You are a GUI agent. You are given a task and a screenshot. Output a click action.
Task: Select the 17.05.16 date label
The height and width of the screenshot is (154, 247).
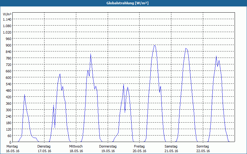44,151
